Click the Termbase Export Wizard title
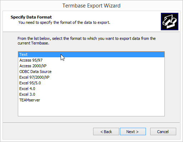 (x=91, y=6)
